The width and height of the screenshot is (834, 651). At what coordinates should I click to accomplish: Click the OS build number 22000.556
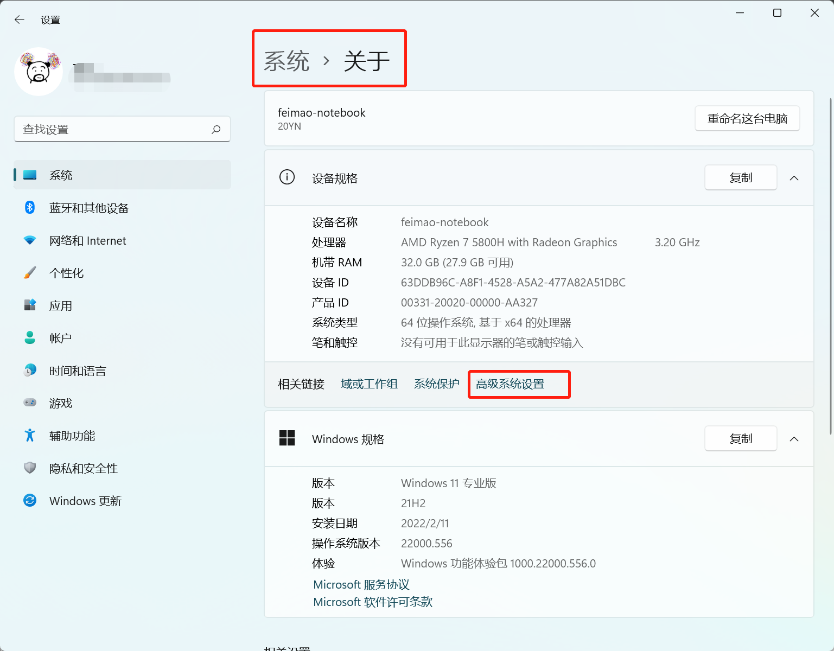point(426,543)
